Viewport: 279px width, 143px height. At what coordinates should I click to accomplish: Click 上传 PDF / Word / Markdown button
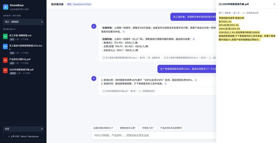coord(23,136)
